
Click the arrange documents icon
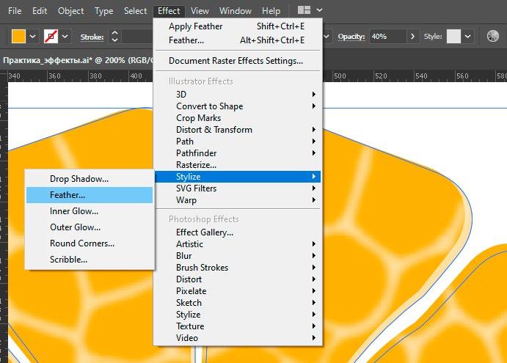[x=304, y=10]
